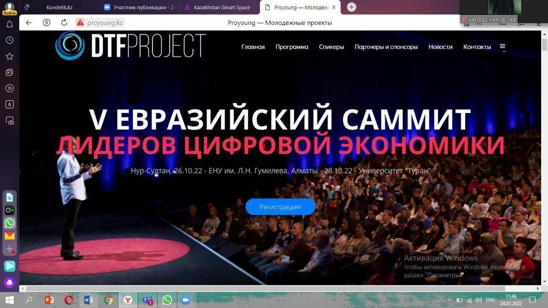Open the Спикеры navigation link

[331, 47]
